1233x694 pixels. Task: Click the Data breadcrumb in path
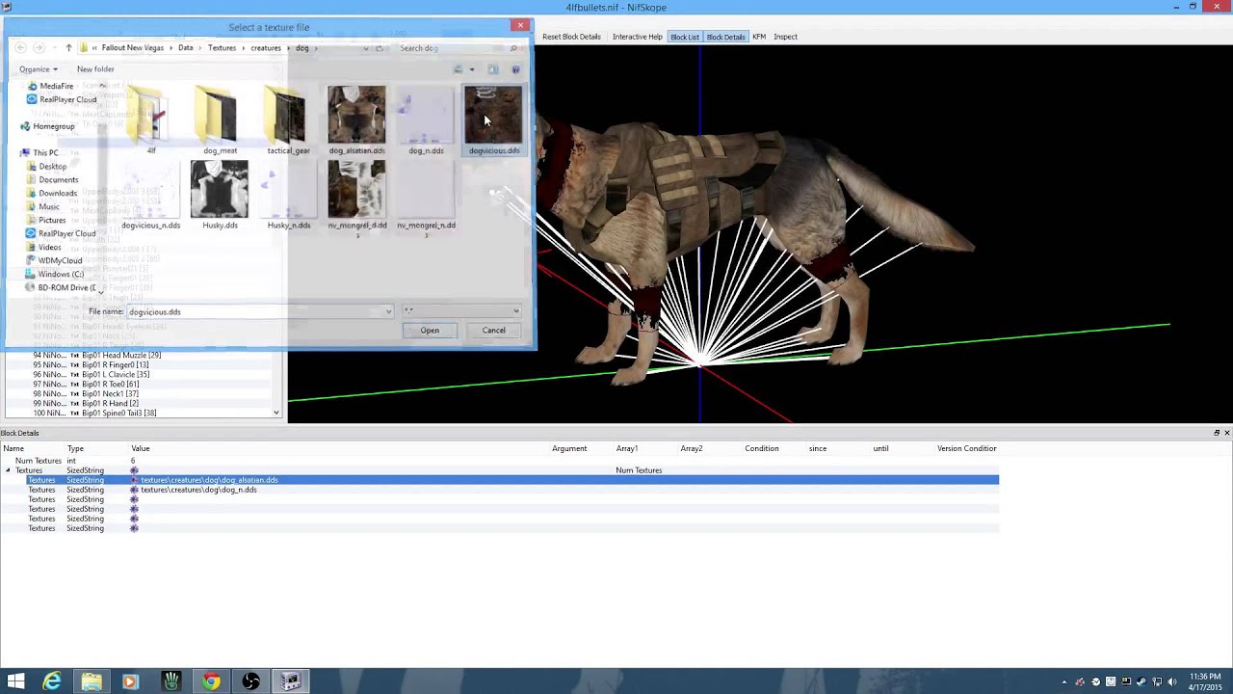[x=186, y=48]
